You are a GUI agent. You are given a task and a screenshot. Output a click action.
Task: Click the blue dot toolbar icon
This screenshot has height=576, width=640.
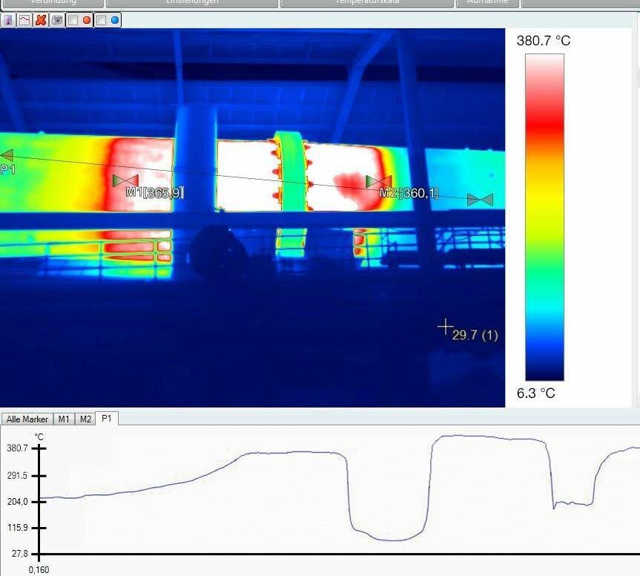pyautogui.click(x=115, y=20)
